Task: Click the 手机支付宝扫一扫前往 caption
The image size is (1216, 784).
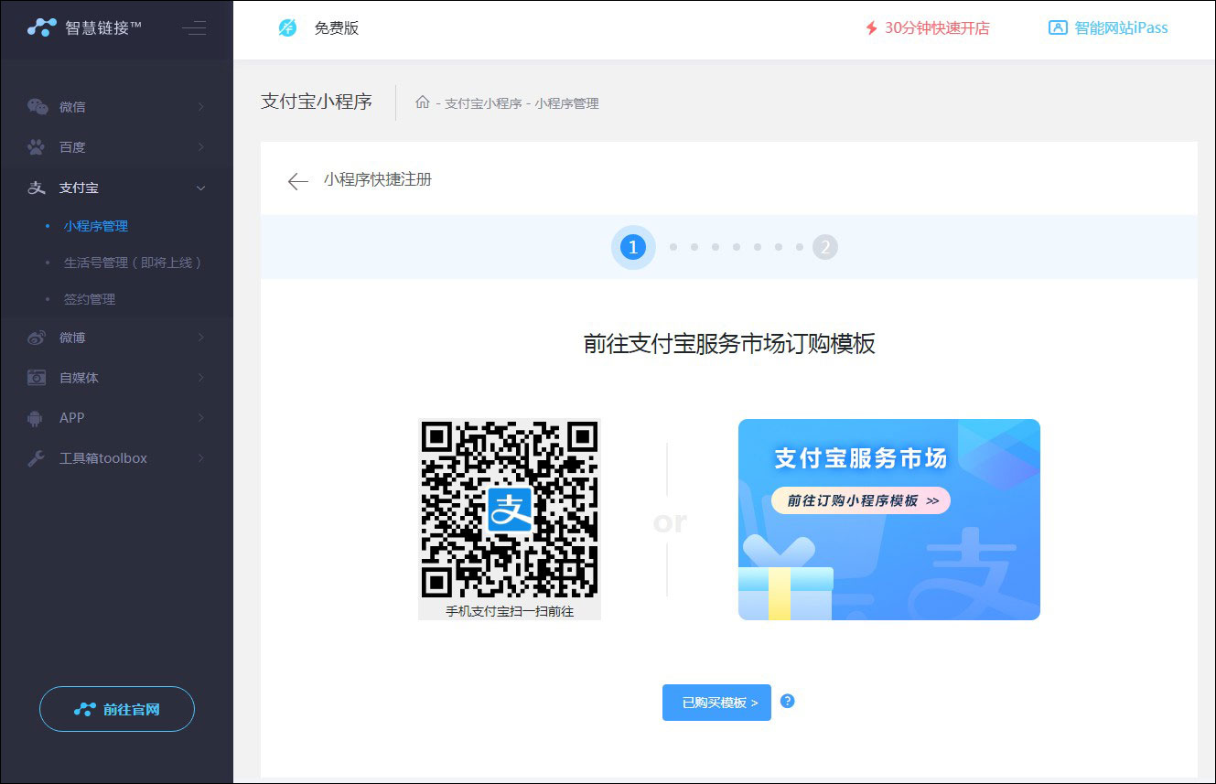Action: (x=510, y=611)
